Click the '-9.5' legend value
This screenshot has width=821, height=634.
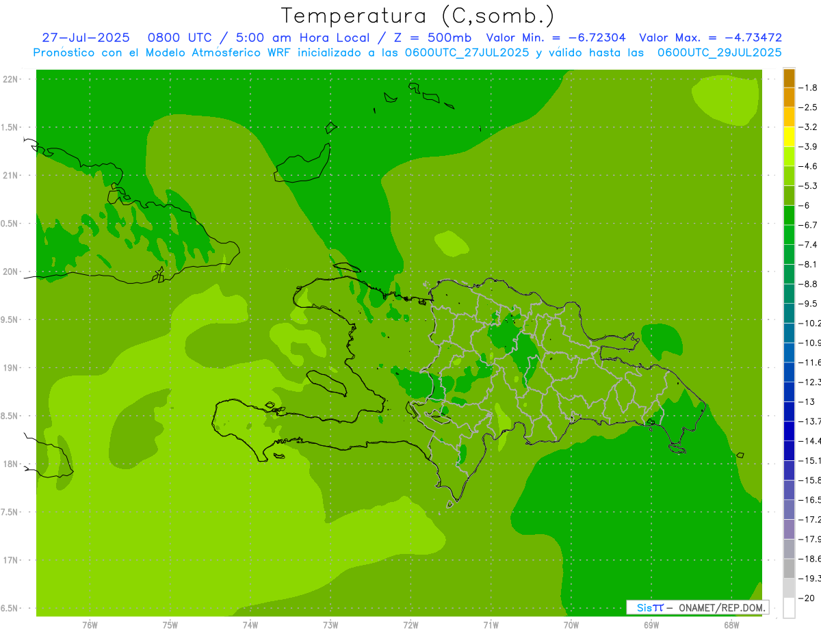pyautogui.click(x=808, y=304)
